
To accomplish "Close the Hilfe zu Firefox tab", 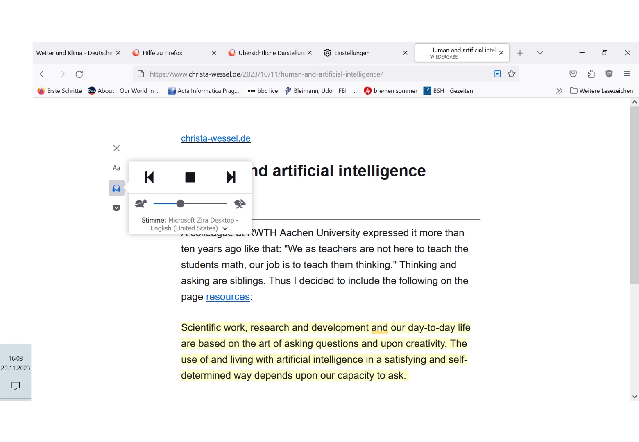I will 214,53.
